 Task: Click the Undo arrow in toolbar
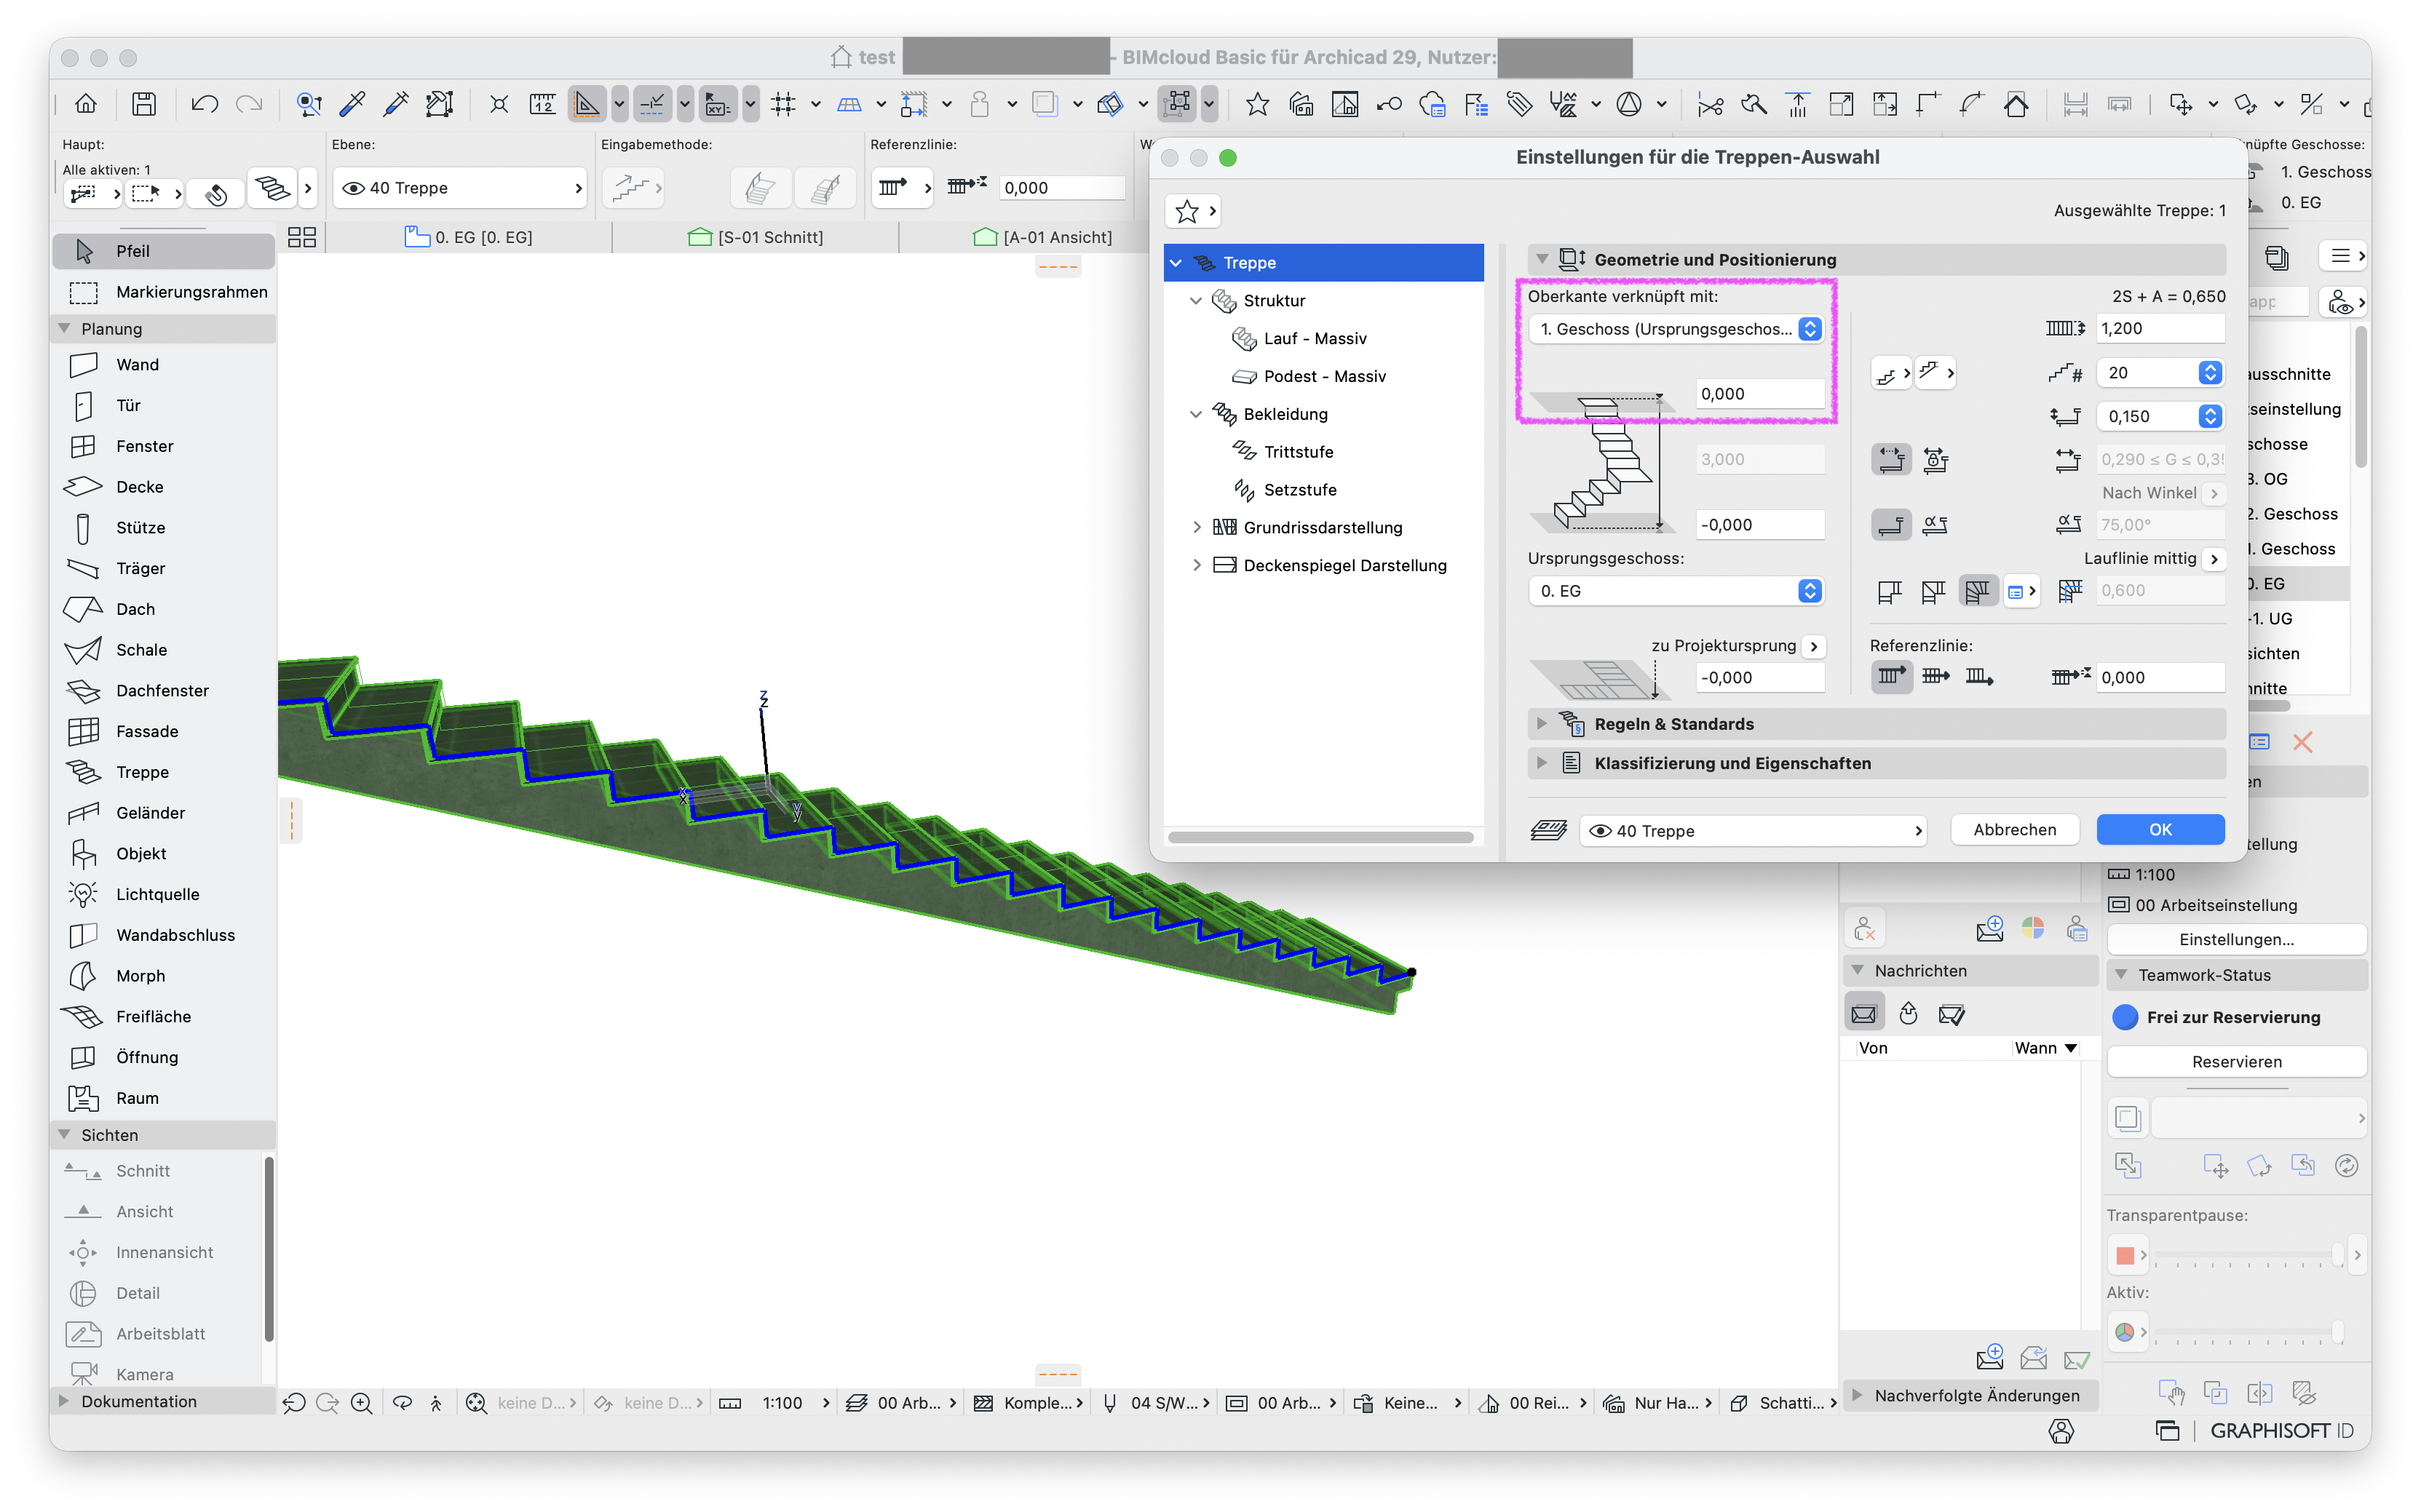204,104
